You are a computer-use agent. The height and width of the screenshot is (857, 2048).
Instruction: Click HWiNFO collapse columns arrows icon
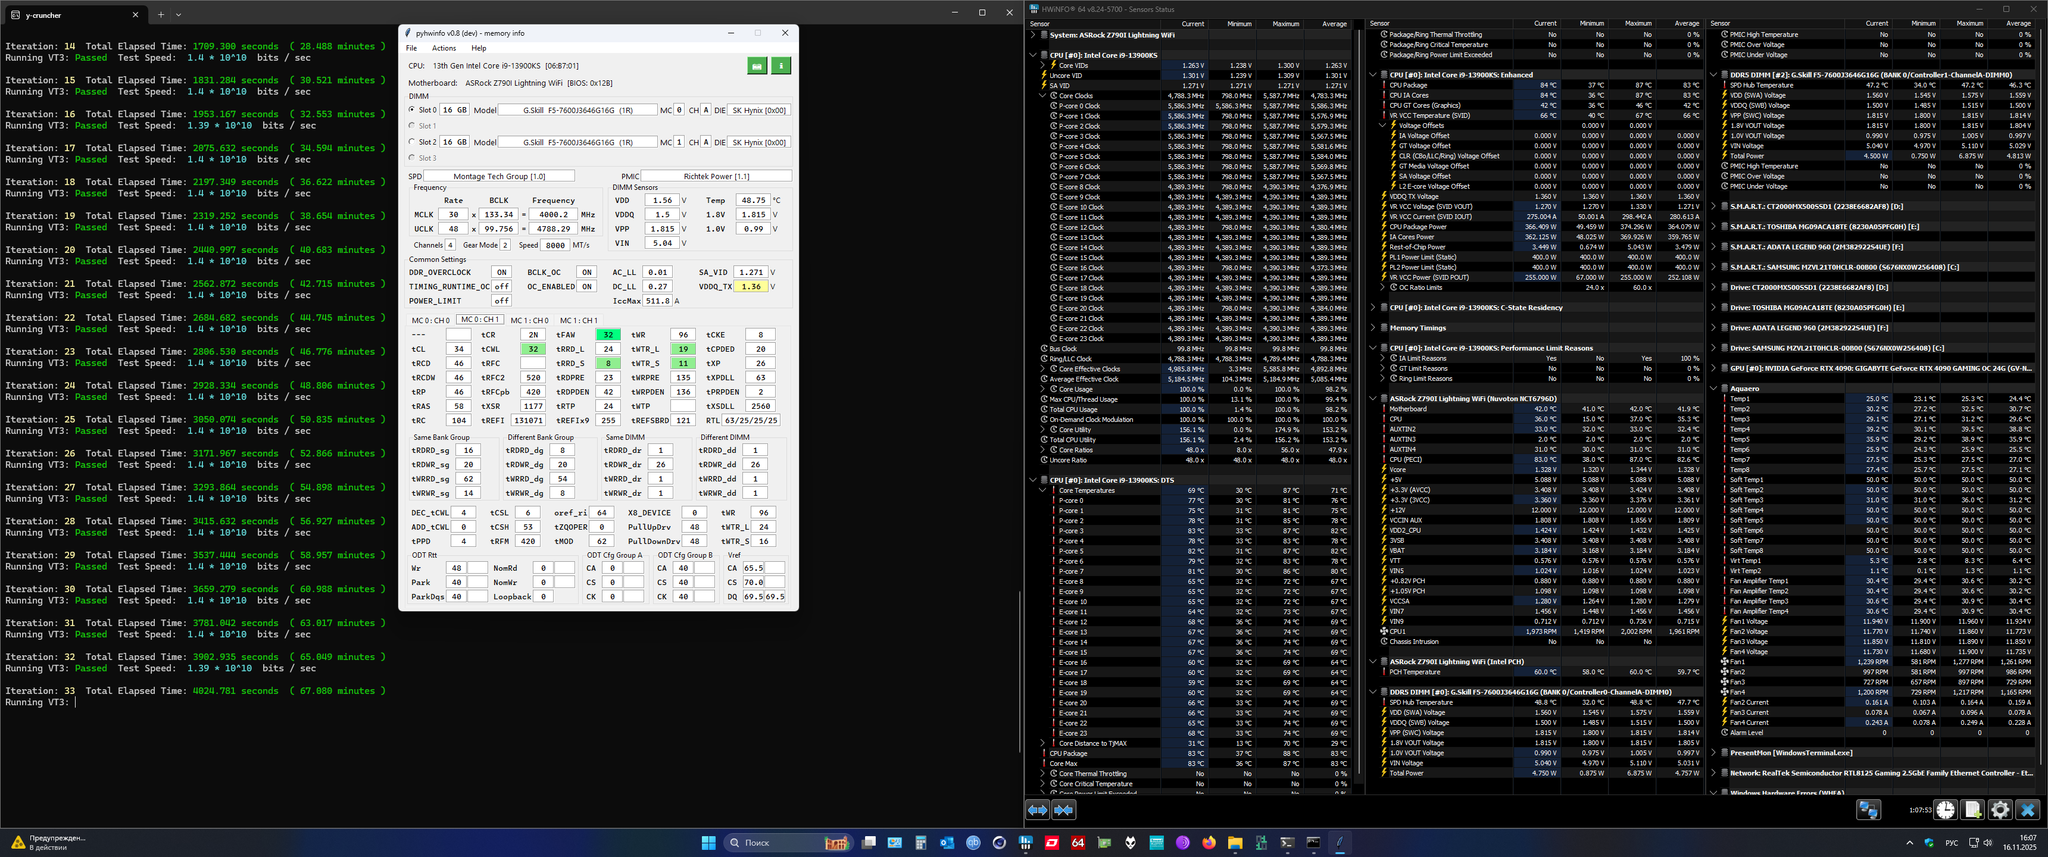[1063, 810]
